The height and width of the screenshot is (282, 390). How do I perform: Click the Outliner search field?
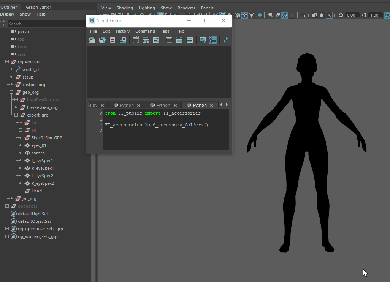click(48, 24)
